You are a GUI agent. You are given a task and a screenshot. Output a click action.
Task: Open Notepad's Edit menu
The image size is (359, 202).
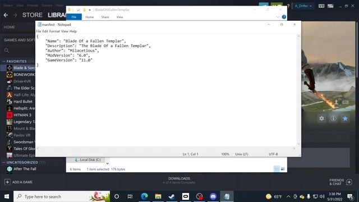(45, 31)
